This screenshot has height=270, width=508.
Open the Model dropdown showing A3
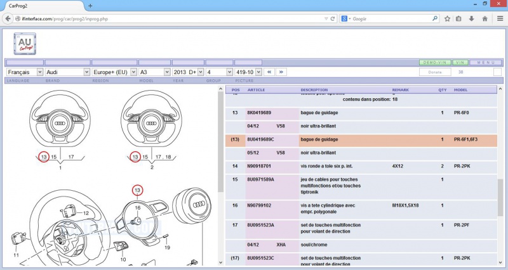(154, 72)
